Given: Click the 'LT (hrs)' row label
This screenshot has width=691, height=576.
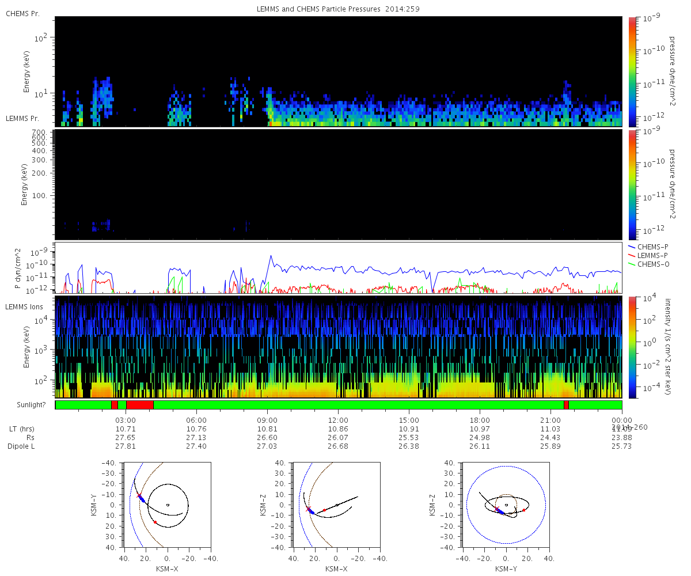Looking at the screenshot, I should click(21, 429).
